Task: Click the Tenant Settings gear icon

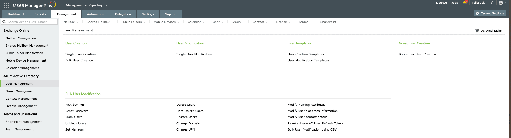Action: click(478, 13)
